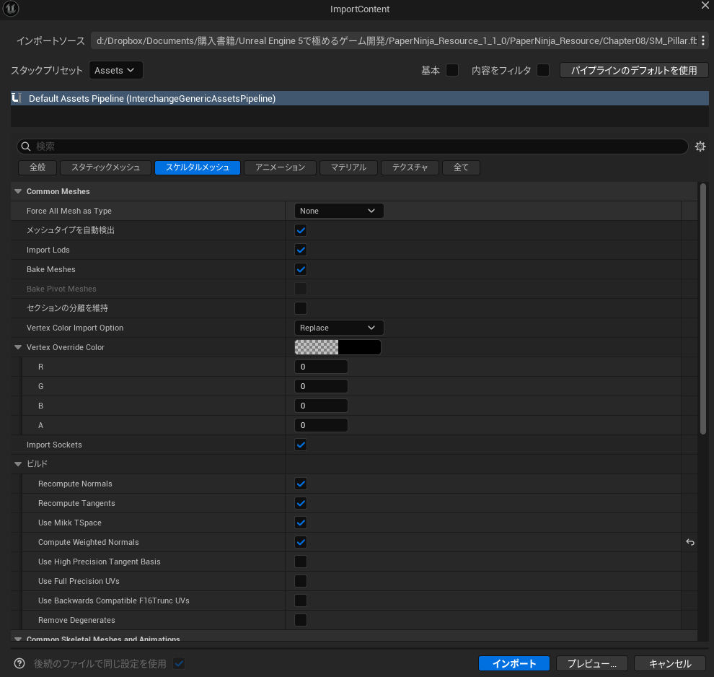Close the ImportContent dialog
Image resolution: width=714 pixels, height=677 pixels.
[705, 6]
